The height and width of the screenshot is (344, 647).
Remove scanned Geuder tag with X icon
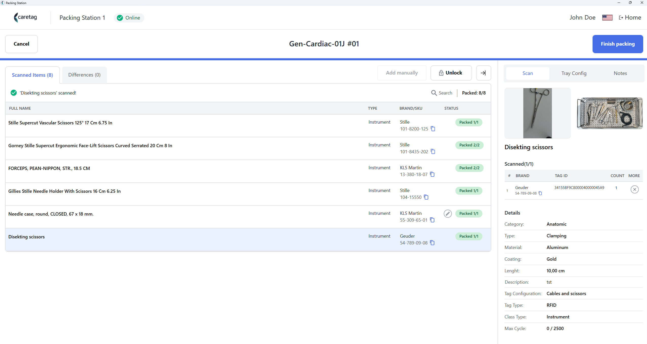pos(634,189)
